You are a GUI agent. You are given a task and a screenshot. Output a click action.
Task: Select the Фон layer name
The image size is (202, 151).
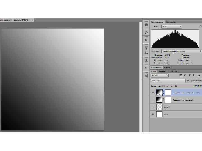pos(166,115)
